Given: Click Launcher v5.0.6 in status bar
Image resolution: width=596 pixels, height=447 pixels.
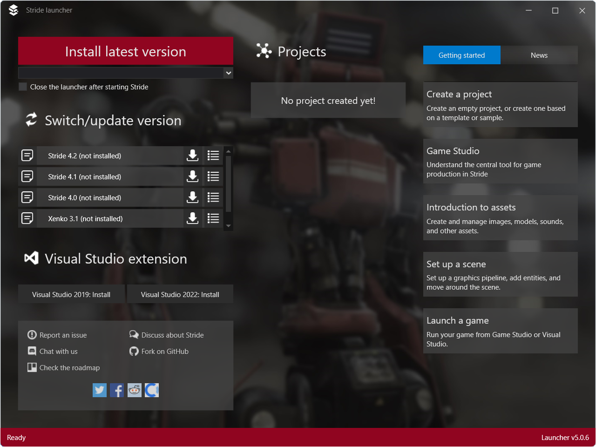Looking at the screenshot, I should tap(565, 438).
